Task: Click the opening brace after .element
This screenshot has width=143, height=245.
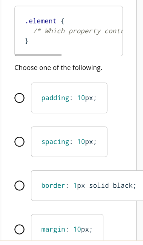Action: pyautogui.click(x=62, y=21)
